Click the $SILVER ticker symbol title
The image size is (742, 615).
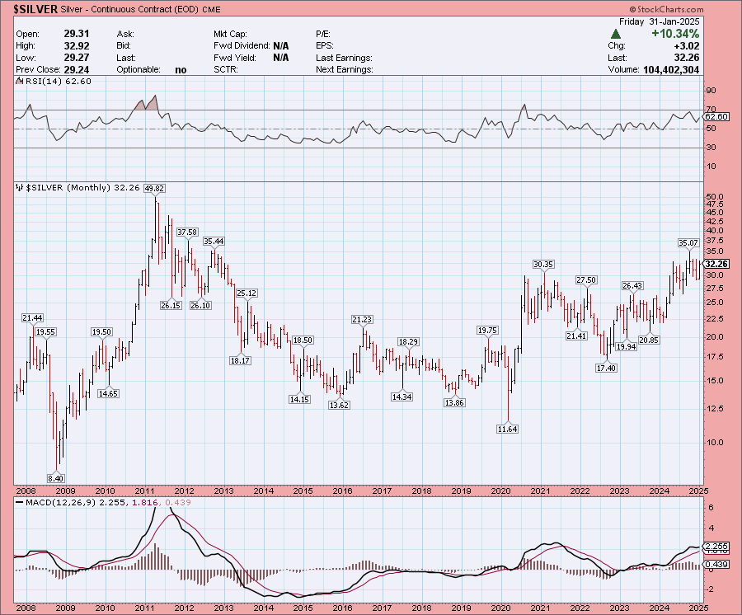[35, 9]
